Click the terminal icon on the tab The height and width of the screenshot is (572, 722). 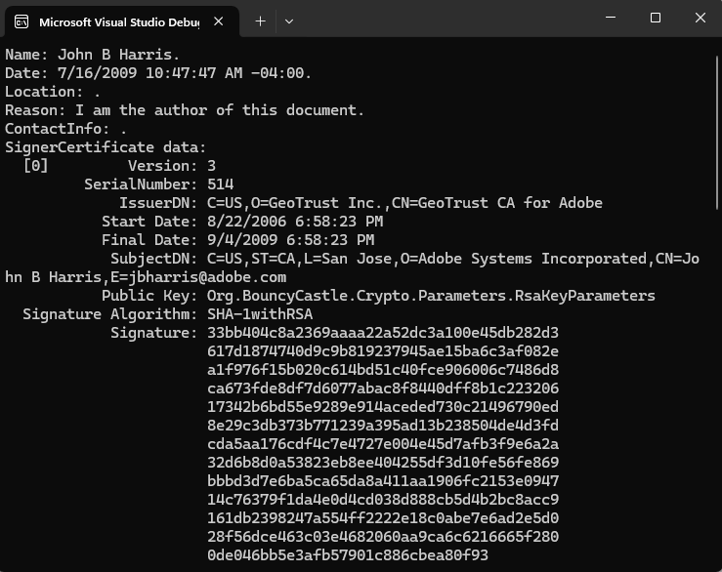click(21, 20)
